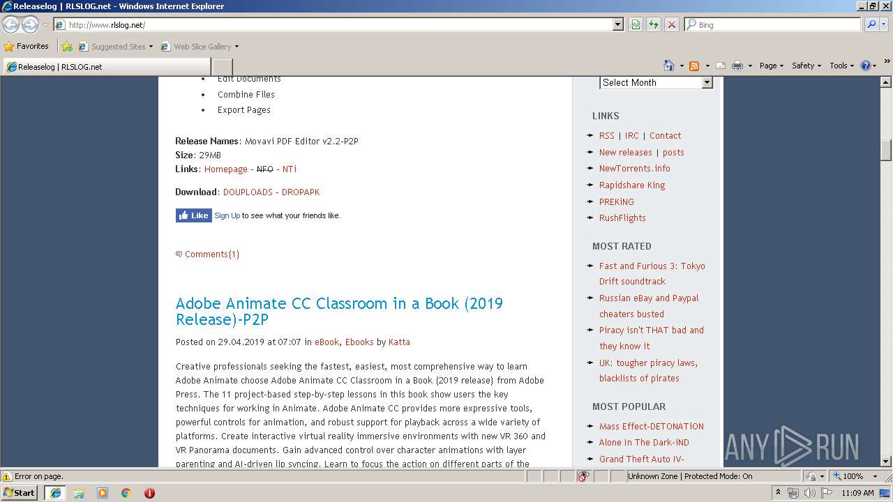Click the Home page icon
The width and height of the screenshot is (893, 502).
pos(668,66)
